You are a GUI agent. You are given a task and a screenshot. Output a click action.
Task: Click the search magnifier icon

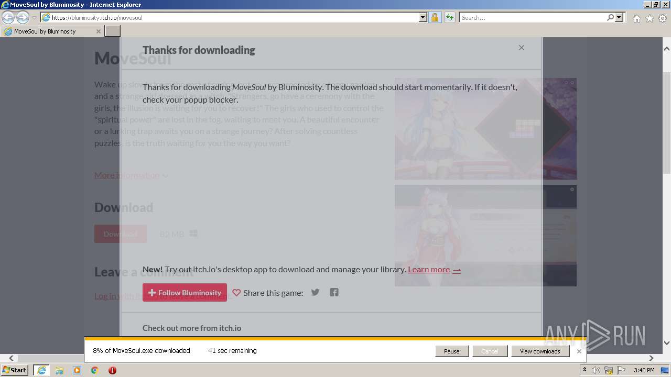coord(610,17)
